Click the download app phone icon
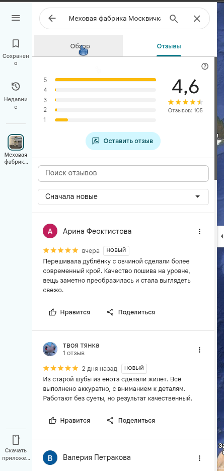The image size is (224, 471). coord(16,439)
